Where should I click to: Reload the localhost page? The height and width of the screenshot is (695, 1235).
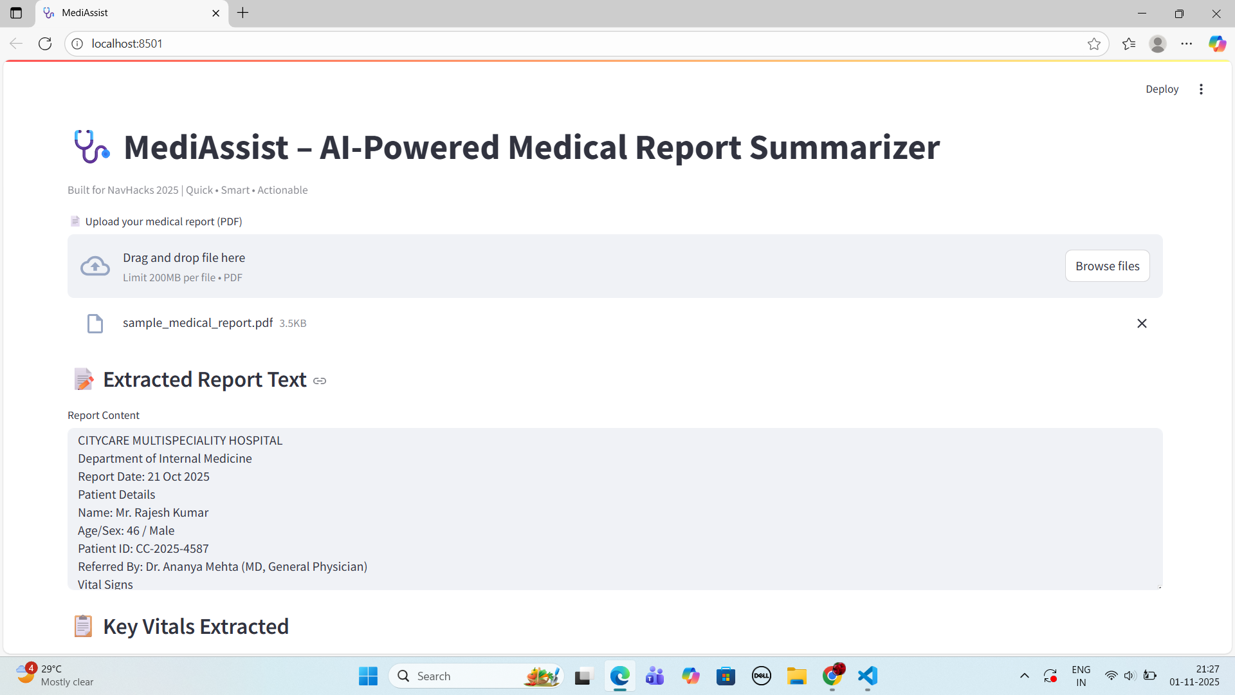(x=45, y=44)
